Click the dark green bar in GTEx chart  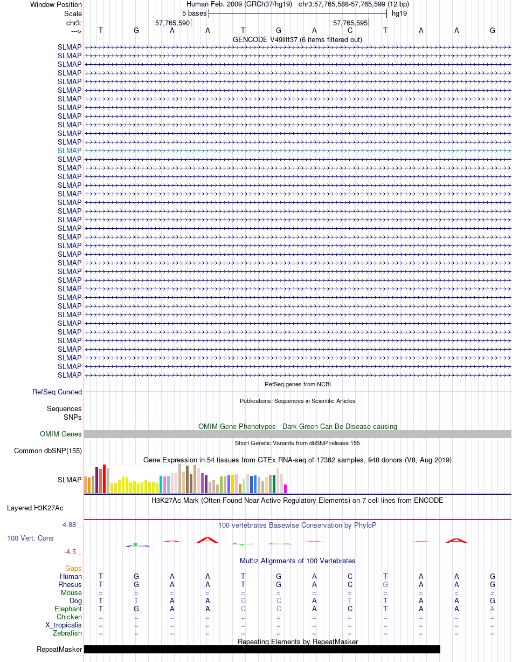(274, 483)
